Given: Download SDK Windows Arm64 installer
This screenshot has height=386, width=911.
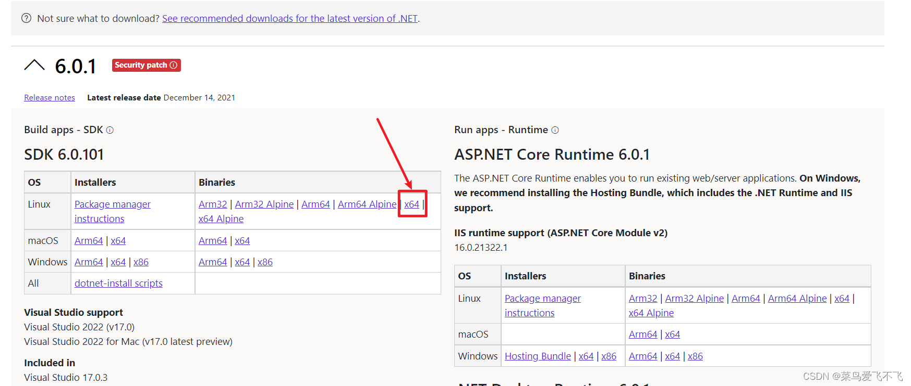Looking at the screenshot, I should click(89, 262).
